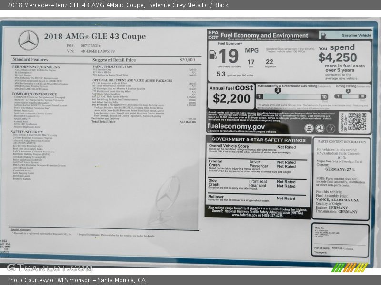The image size is (381, 285).
Task: Click the "SAFETY/SECURITY" section header
Action: [27, 132]
